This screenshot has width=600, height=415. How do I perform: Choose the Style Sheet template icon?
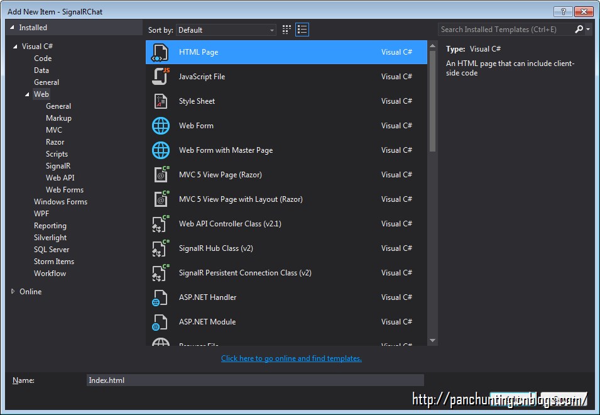[x=161, y=101]
